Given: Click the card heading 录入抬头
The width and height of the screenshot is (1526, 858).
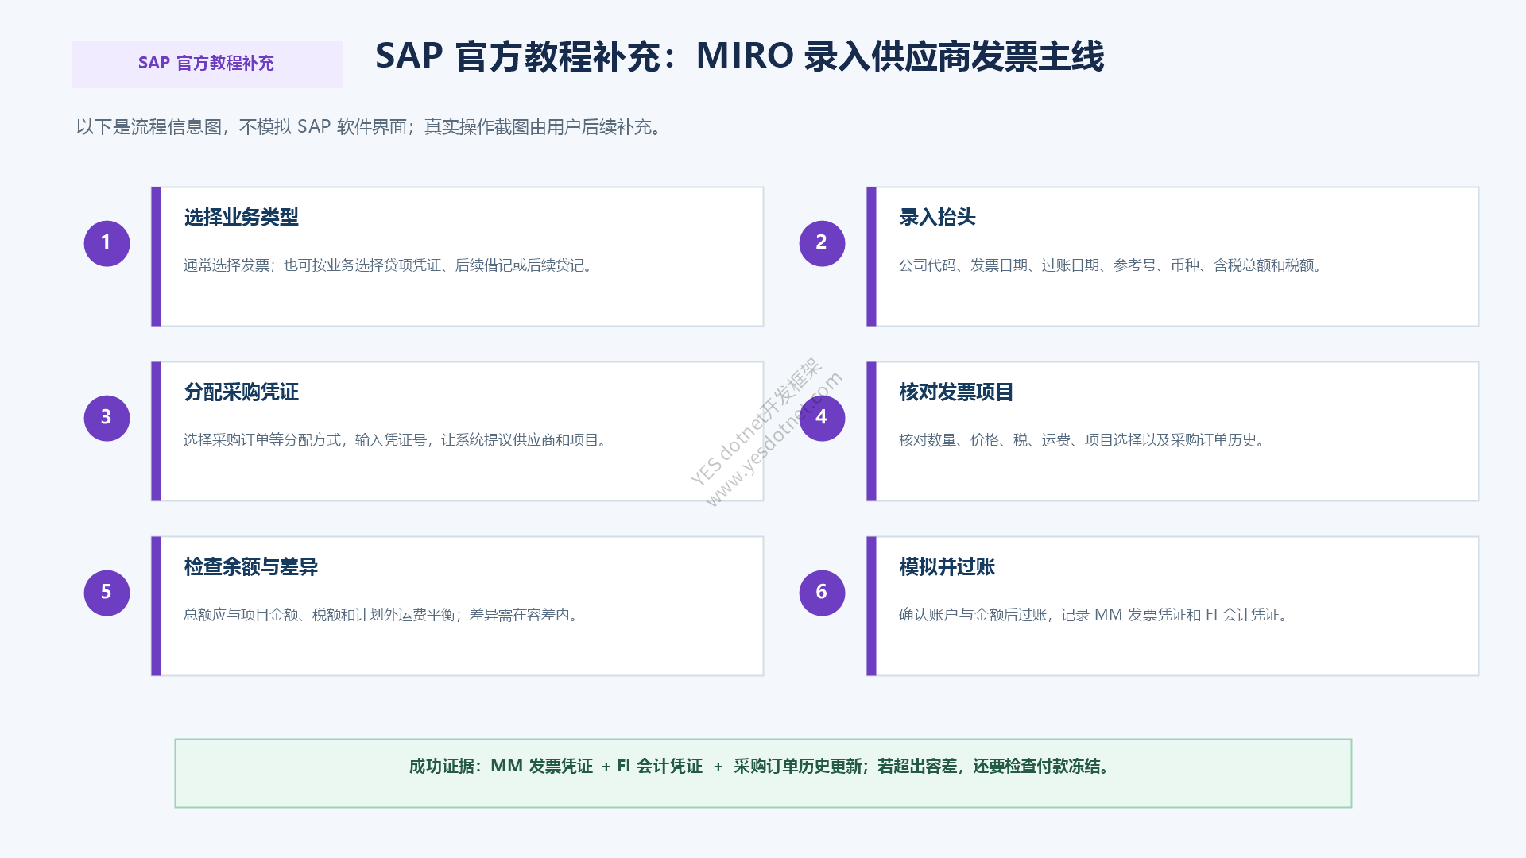Looking at the screenshot, I should tap(937, 217).
